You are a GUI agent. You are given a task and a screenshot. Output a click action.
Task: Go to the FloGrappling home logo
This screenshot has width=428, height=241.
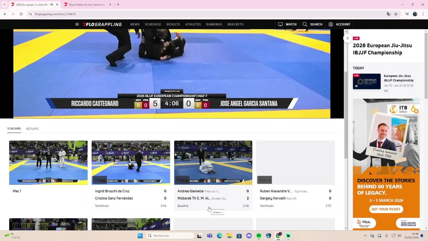pos(102,24)
